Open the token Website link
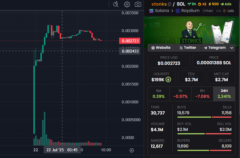This screenshot has height=158, width=240. pyautogui.click(x=161, y=48)
